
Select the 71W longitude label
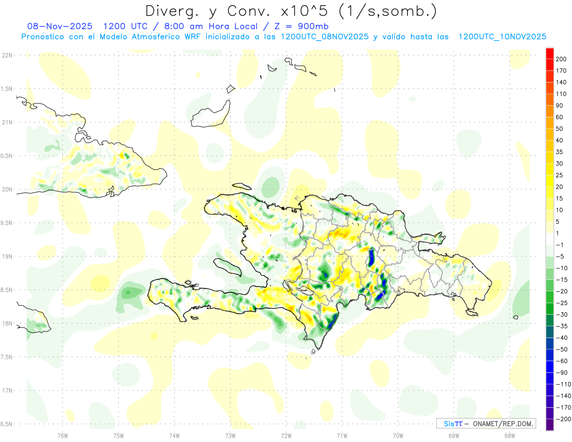click(342, 435)
